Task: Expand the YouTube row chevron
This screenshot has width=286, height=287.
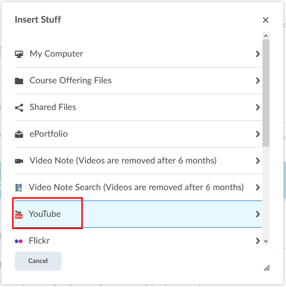Action: (258, 214)
